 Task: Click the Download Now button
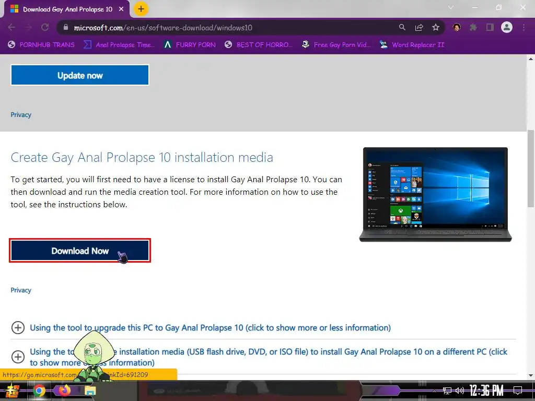coord(80,251)
